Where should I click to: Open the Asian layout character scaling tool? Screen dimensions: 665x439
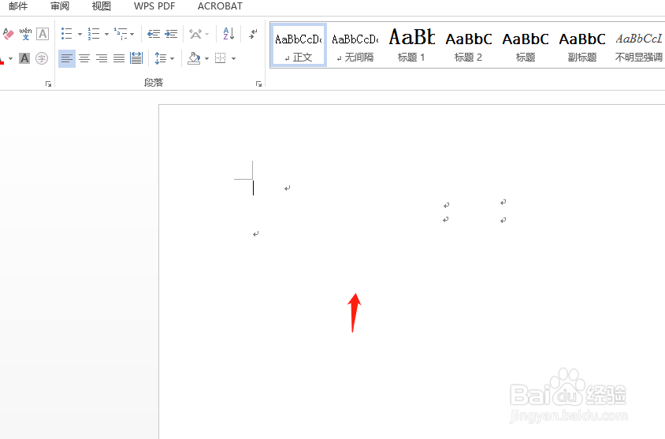195,34
